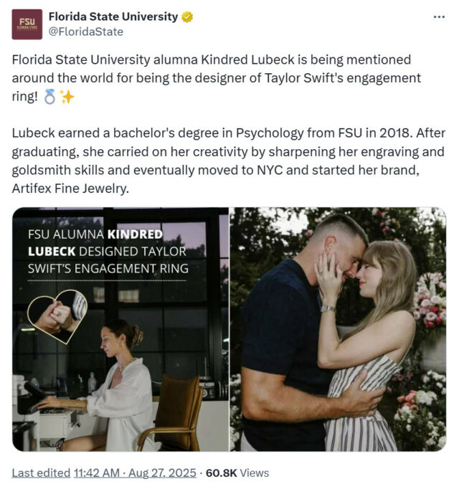Image resolution: width=459 pixels, height=494 pixels.
Task: Click the dotted line under the caption
Action: click(107, 280)
